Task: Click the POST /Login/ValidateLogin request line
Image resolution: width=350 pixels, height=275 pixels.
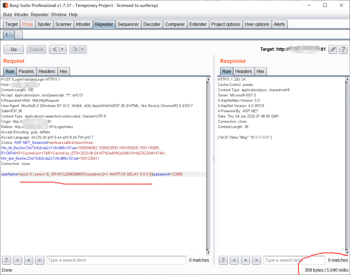Action: click(x=30, y=79)
